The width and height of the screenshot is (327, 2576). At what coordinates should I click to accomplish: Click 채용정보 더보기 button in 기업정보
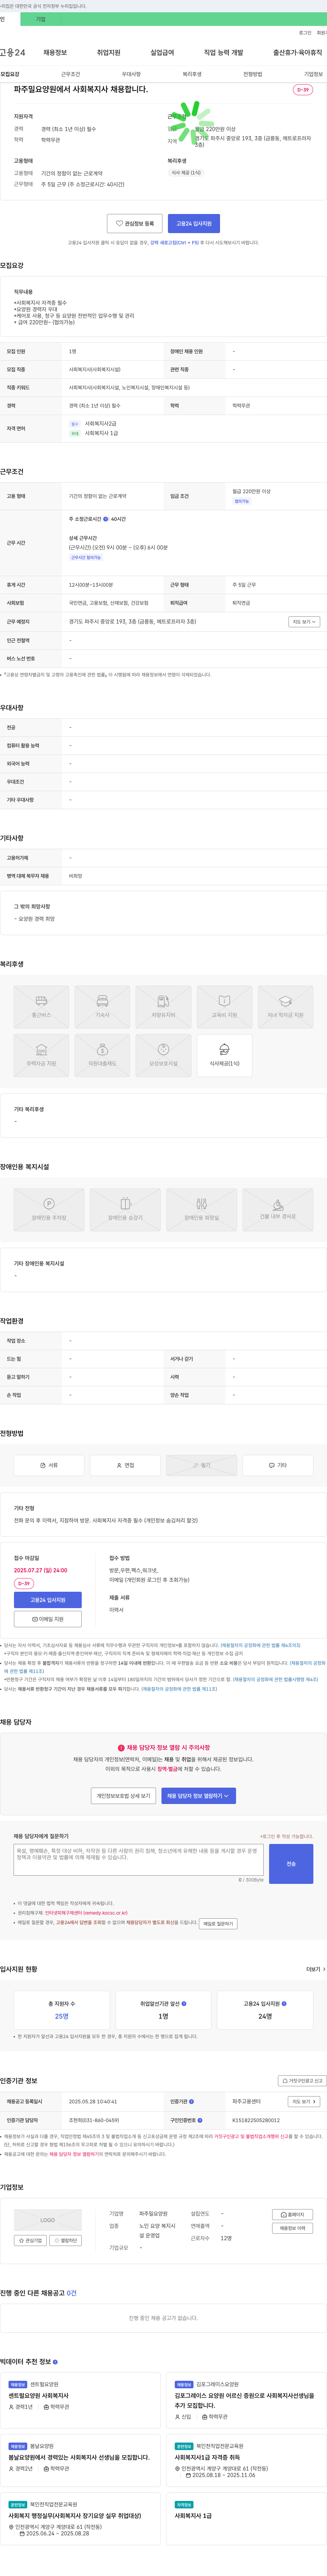[293, 2228]
